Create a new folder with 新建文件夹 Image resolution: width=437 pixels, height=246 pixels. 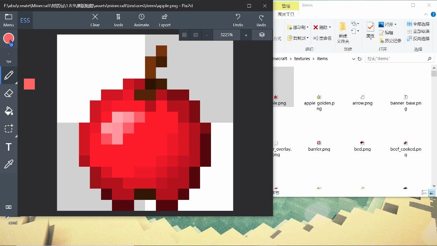click(x=343, y=33)
